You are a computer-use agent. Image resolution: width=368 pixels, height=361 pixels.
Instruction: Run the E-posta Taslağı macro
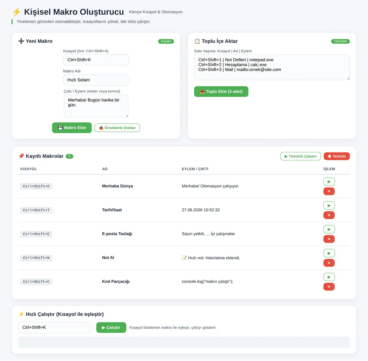click(x=329, y=230)
